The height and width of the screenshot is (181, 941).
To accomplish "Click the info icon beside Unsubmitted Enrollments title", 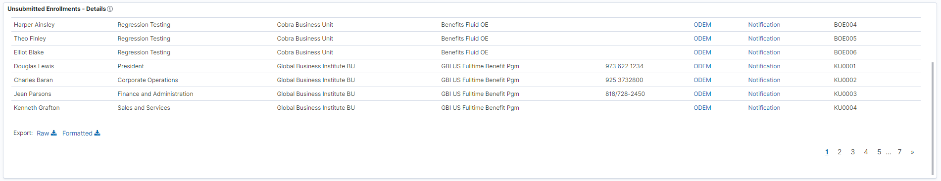I will click(110, 9).
